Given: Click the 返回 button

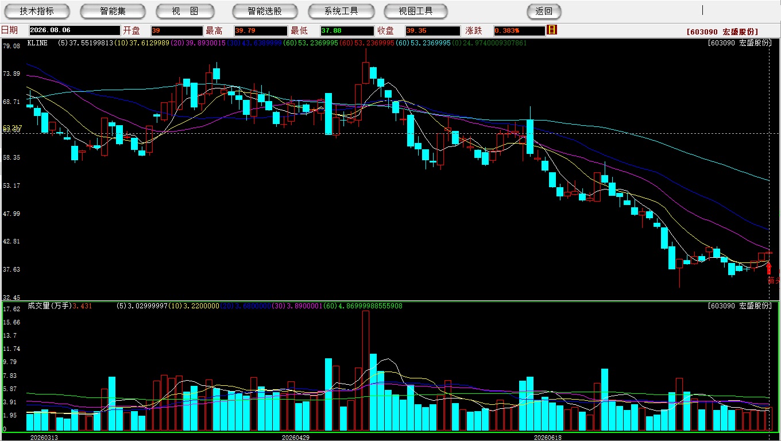Looking at the screenshot, I should (544, 11).
